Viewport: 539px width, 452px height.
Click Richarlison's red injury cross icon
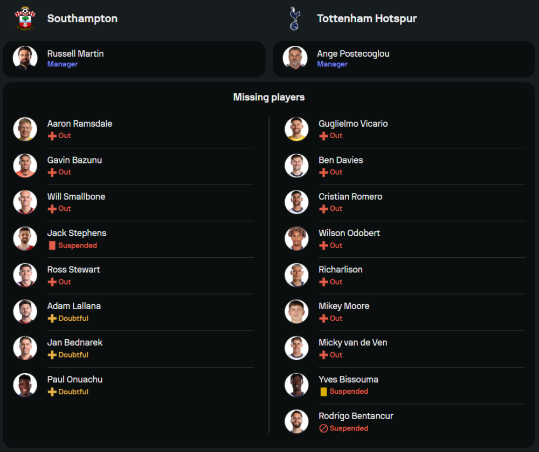pos(323,282)
